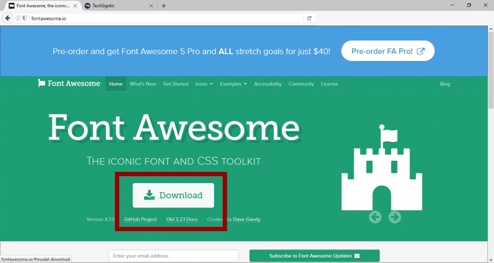The height and width of the screenshot is (263, 494).
Task: Click the Pre-order FA Pro! button
Action: [388, 51]
